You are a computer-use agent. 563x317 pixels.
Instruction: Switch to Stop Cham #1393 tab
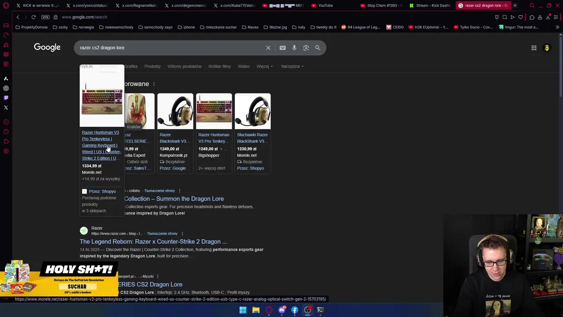pyautogui.click(x=381, y=5)
